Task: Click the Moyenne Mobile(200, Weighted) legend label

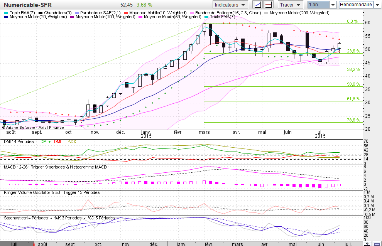Action: coord(299,13)
